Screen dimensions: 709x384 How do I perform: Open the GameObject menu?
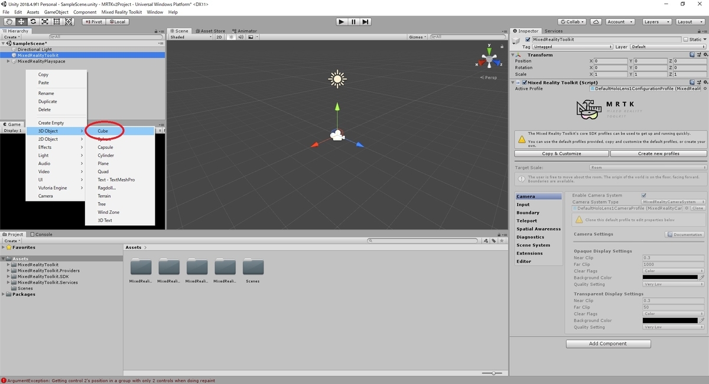pos(56,12)
